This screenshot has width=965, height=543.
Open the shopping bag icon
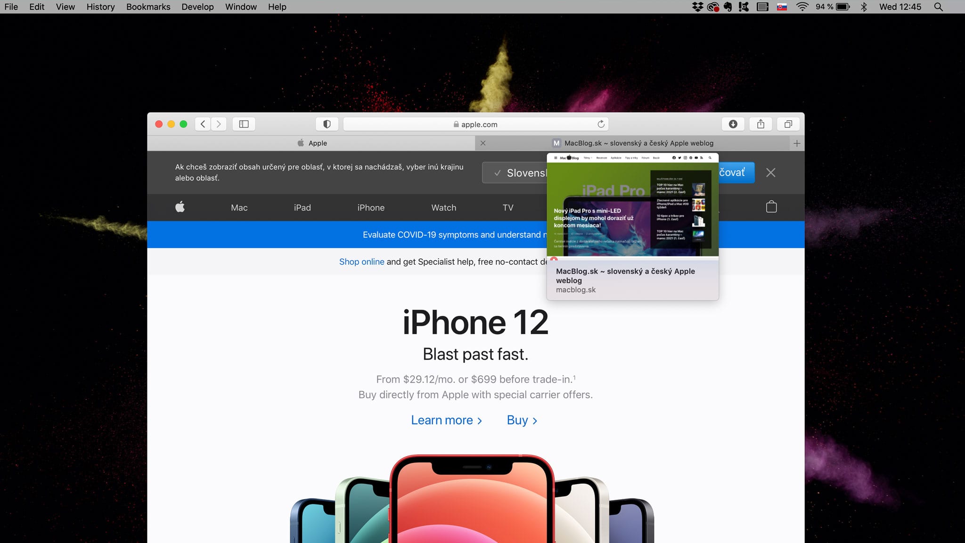771,206
